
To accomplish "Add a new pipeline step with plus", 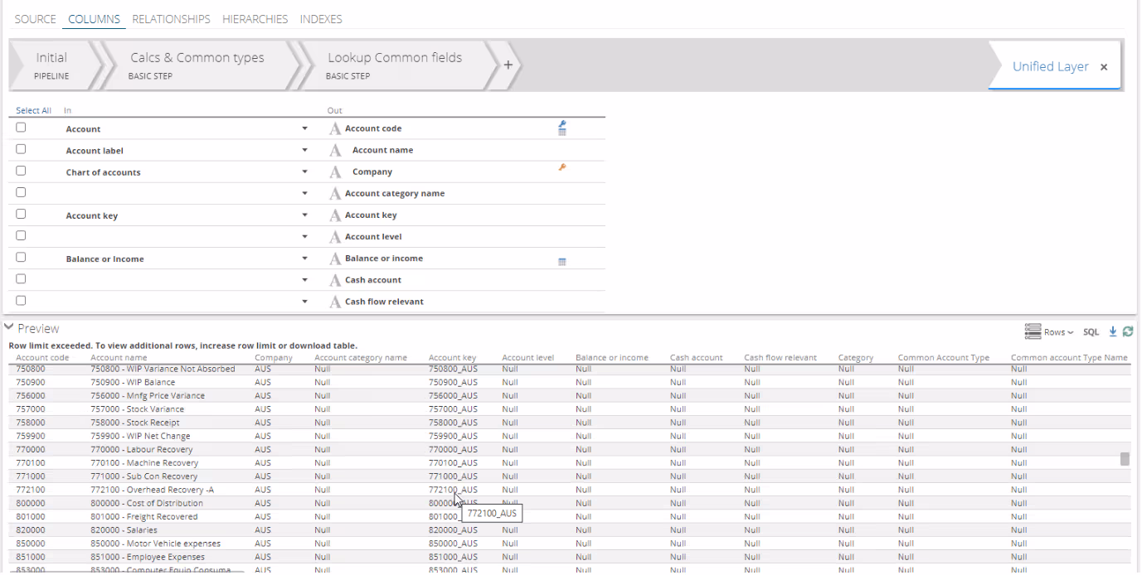I will tap(508, 65).
